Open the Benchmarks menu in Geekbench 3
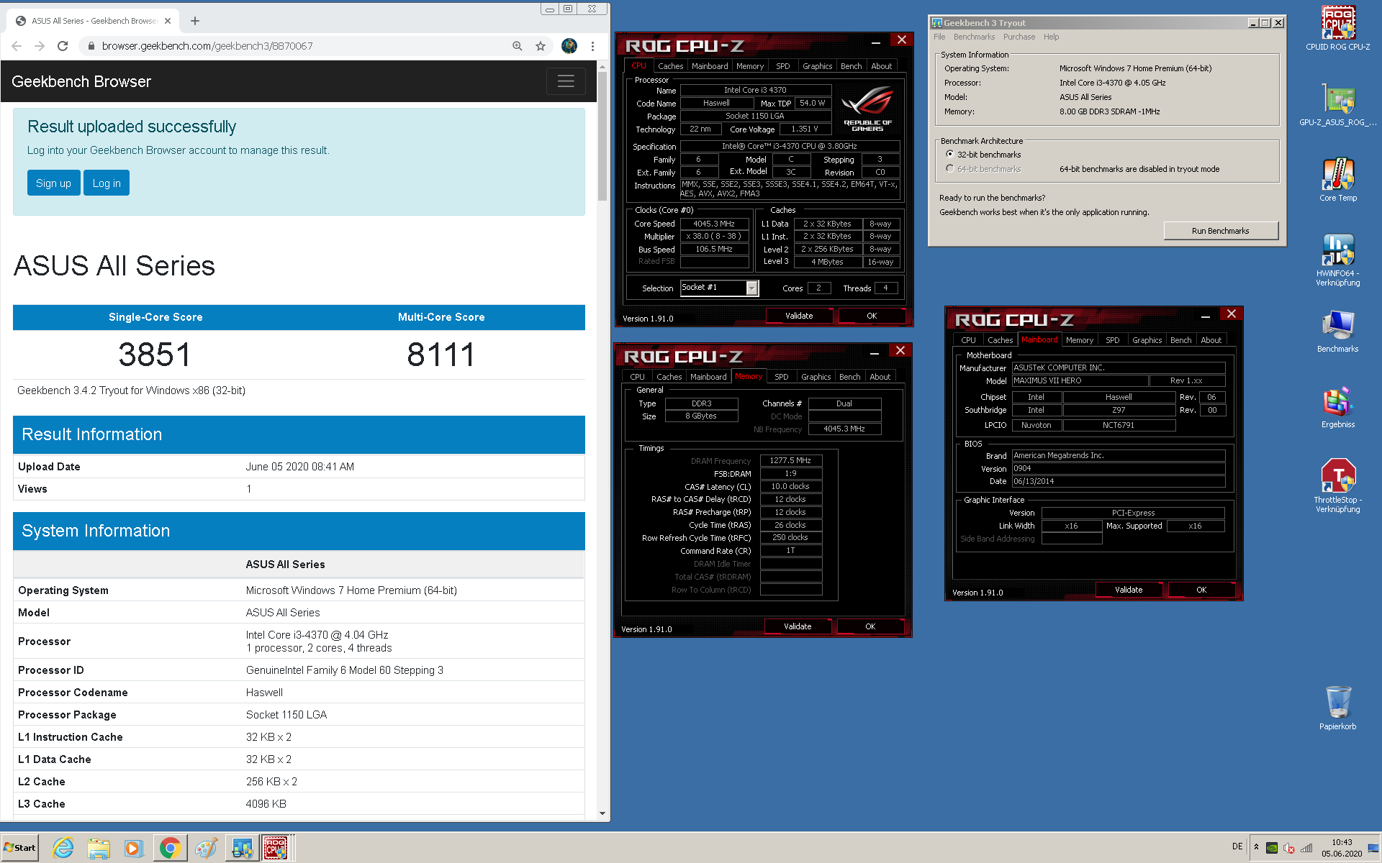The height and width of the screenshot is (863, 1382). [x=974, y=37]
